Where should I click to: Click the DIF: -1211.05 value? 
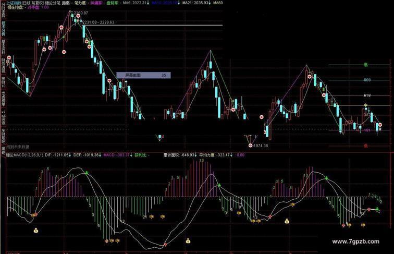[x=56, y=155]
